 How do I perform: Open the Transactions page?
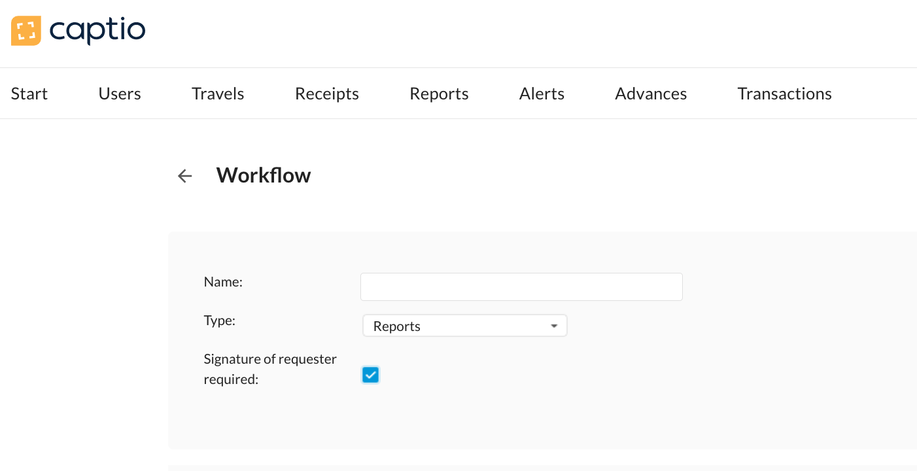coord(784,94)
